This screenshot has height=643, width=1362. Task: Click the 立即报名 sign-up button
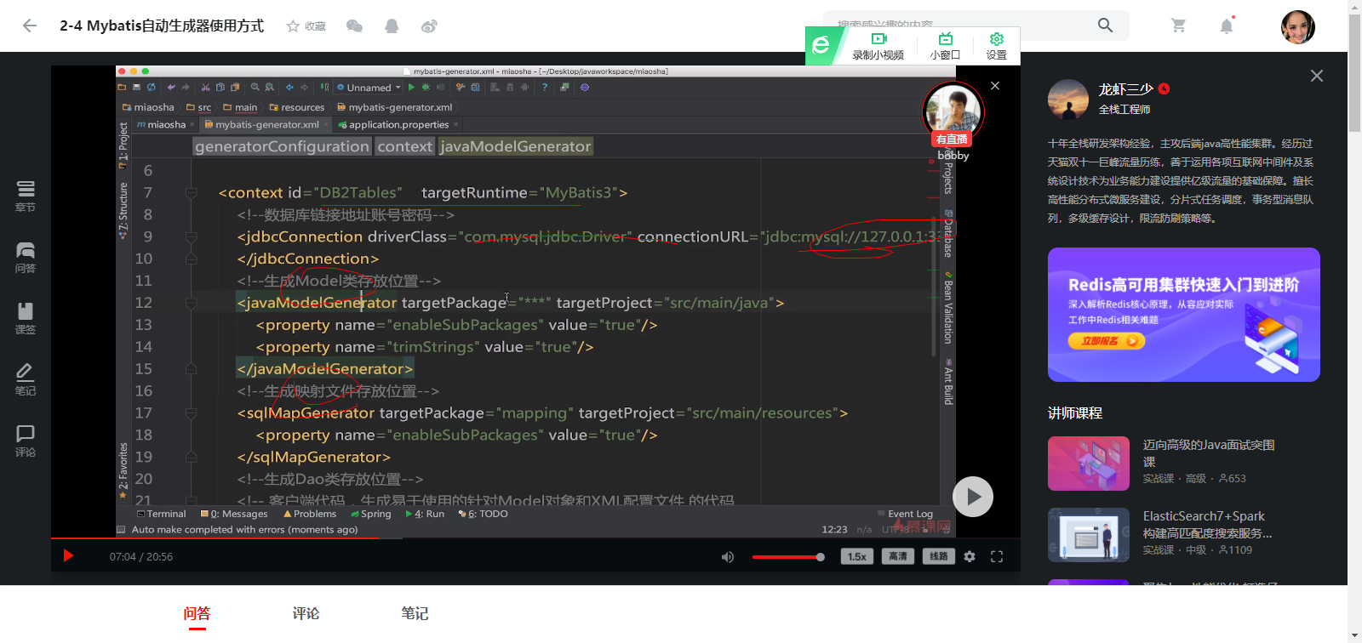coord(1107,341)
